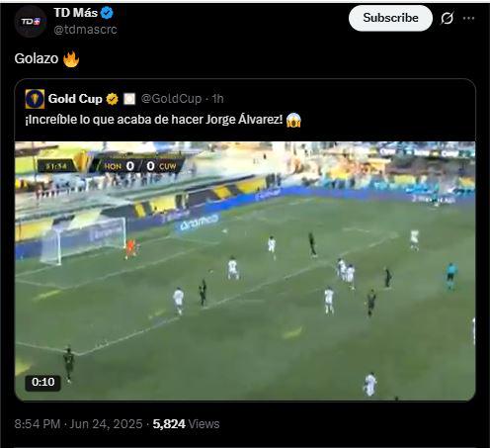The image size is (490, 448).
Task: Open the quoted post's 1h timestamp
Action: click(x=217, y=99)
